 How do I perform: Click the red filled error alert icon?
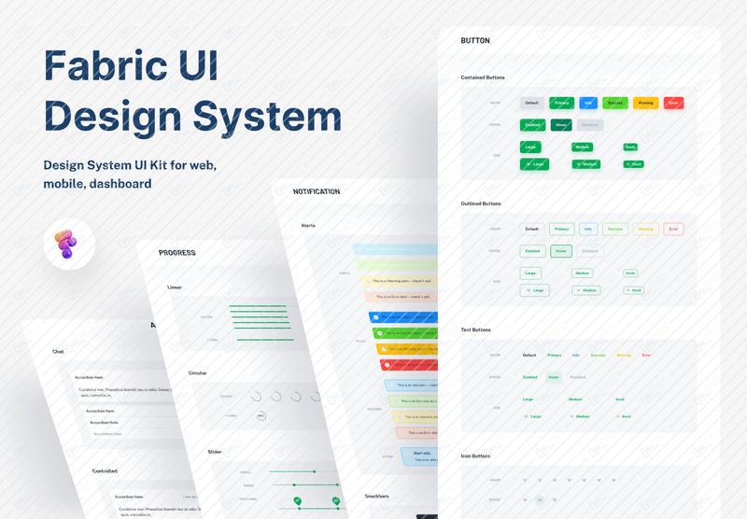(x=388, y=365)
